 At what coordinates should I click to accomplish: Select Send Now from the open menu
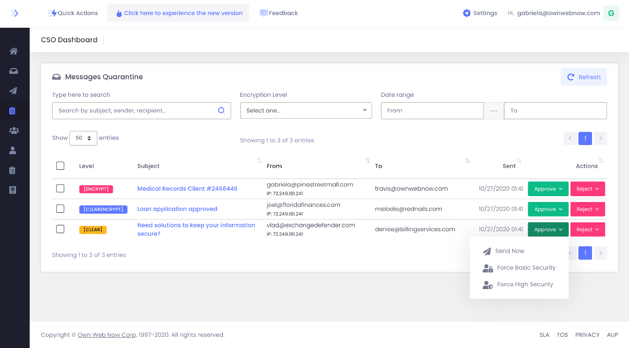510,251
